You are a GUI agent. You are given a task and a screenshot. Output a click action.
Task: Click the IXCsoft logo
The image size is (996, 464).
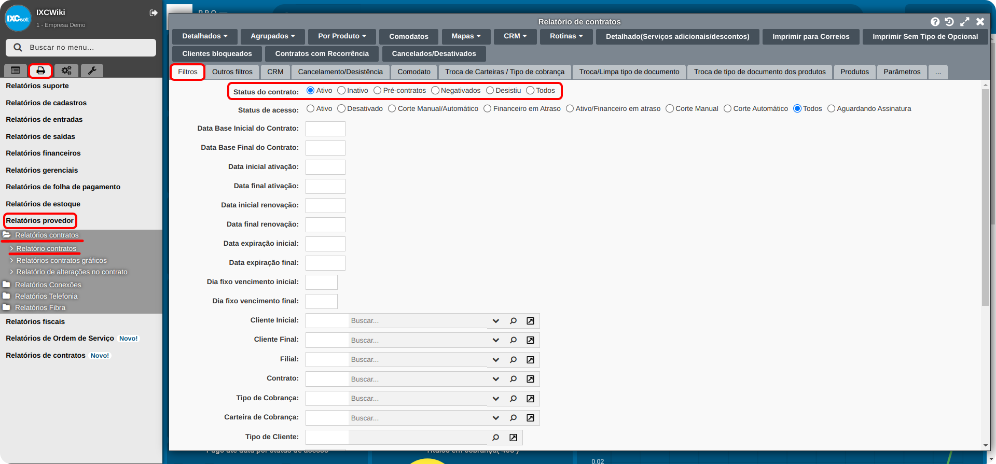click(18, 18)
